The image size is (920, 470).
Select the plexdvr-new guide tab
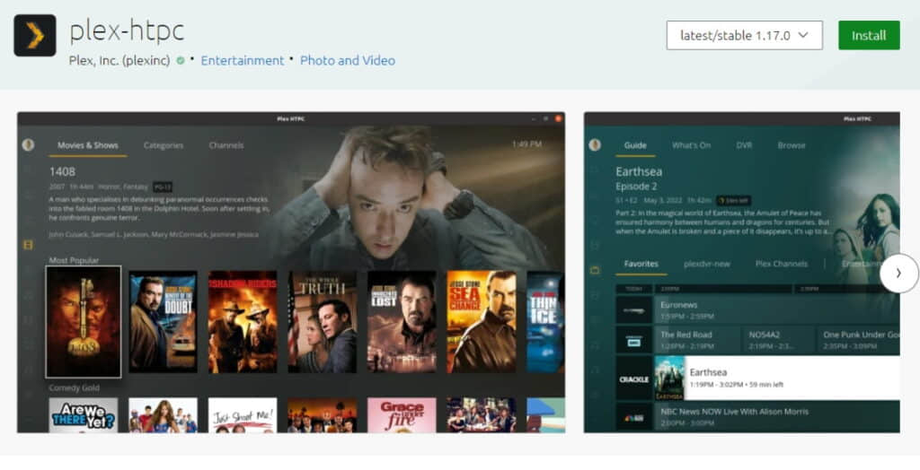(707, 264)
